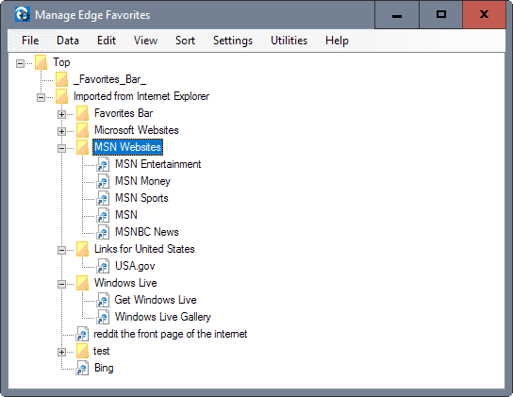Collapse the MSN Websites folder
513x397 pixels.
pos(61,149)
